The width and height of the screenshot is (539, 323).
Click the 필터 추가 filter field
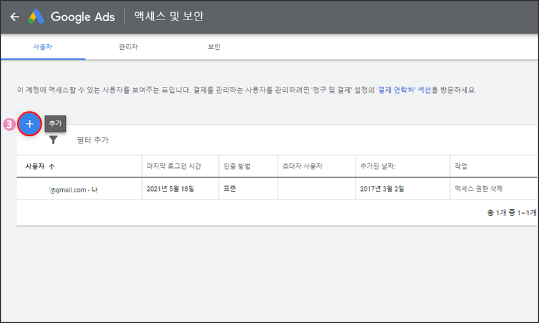point(93,140)
